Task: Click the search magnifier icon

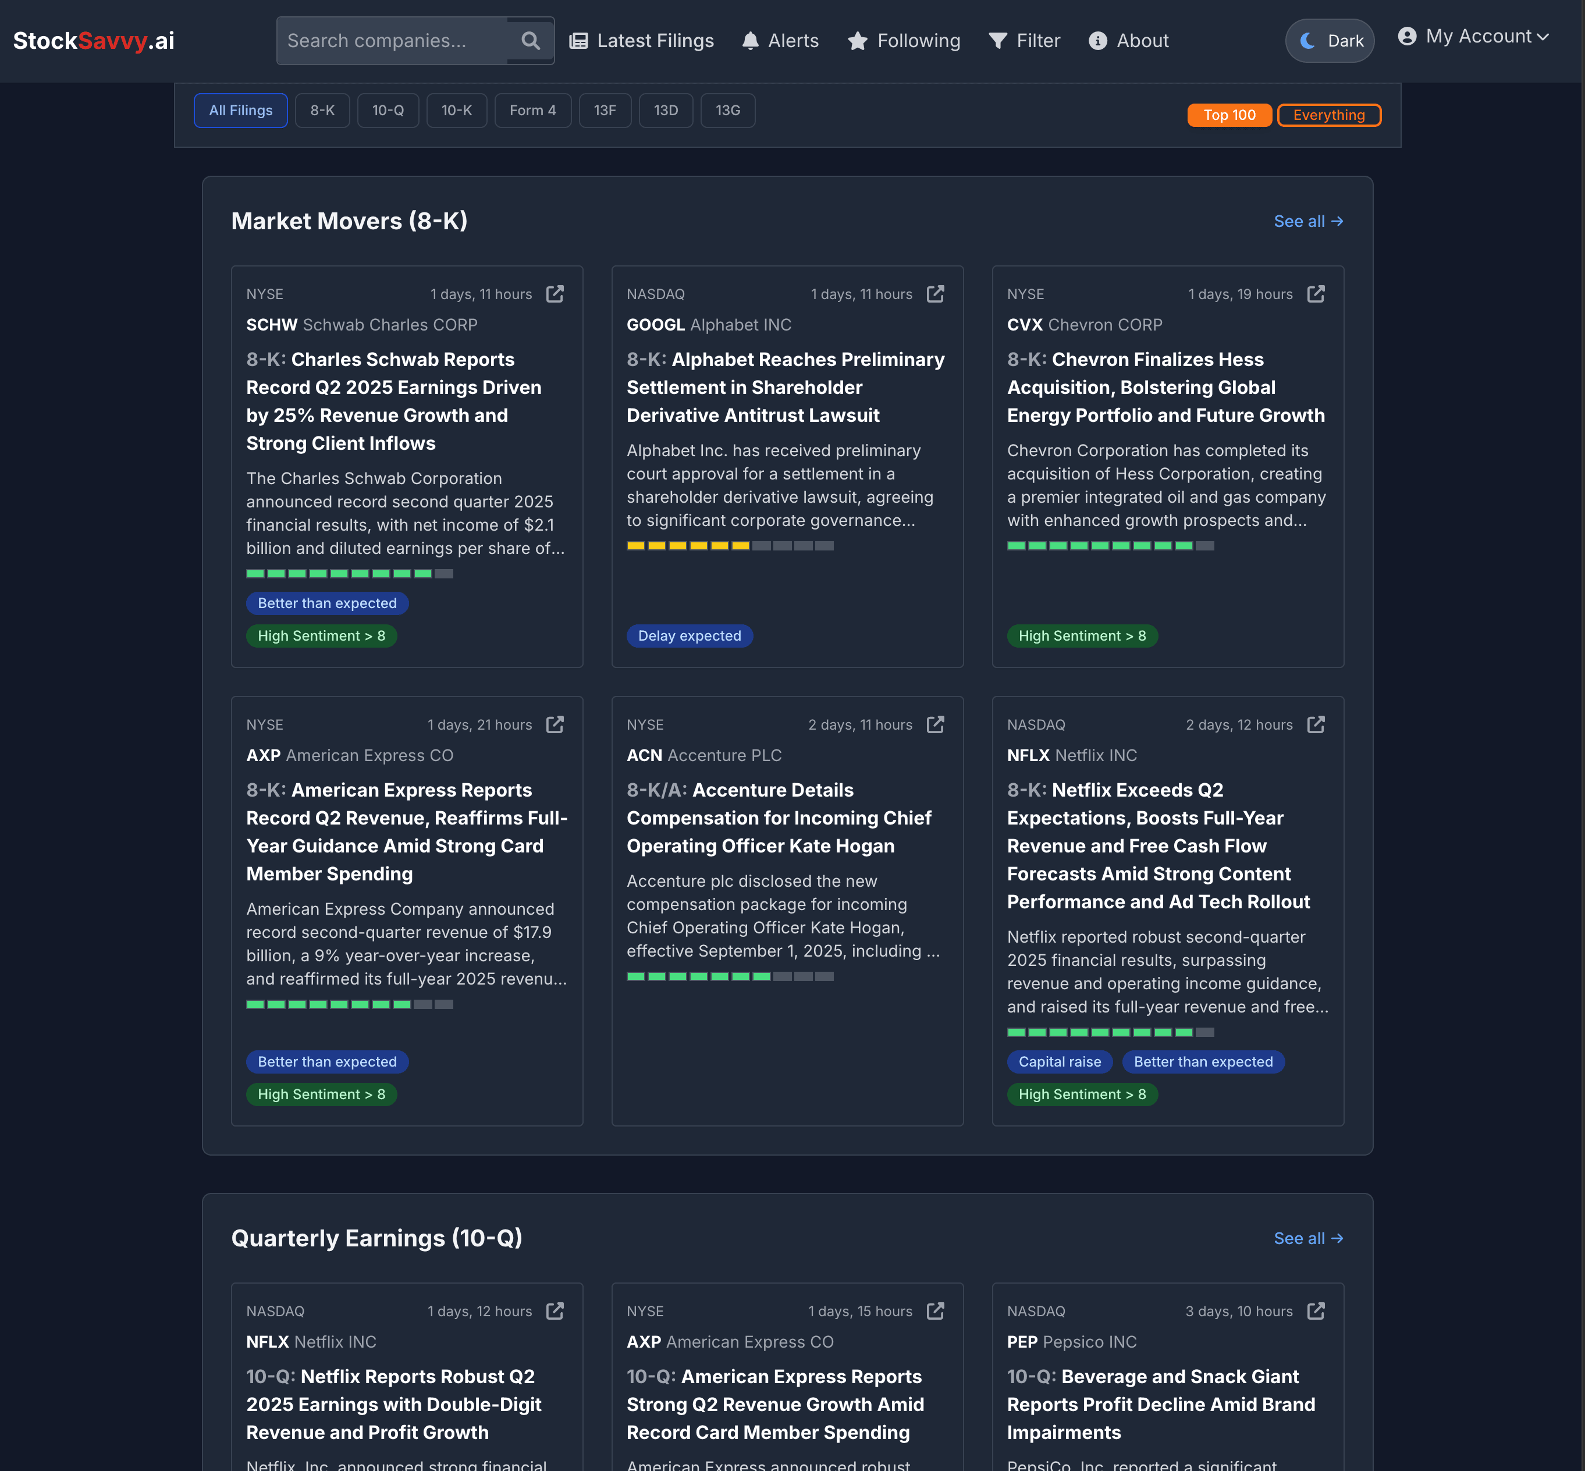Action: tap(530, 41)
